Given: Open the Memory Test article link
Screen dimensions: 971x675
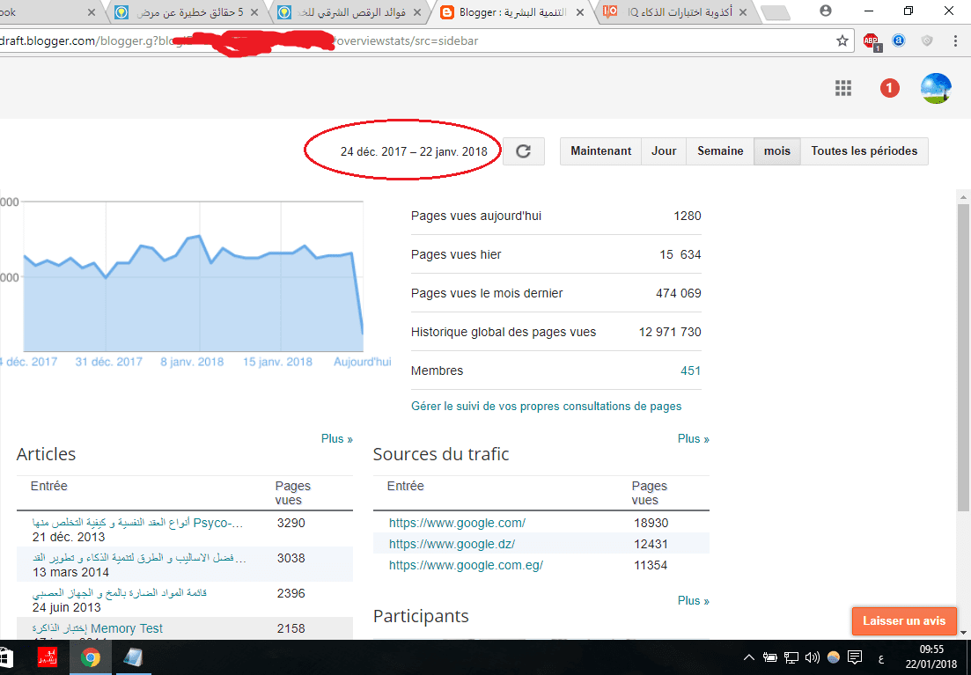Looking at the screenshot, I should (x=97, y=628).
